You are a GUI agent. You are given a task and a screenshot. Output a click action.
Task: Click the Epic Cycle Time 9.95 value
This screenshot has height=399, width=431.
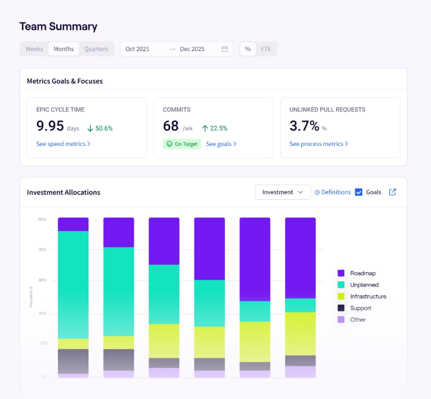50,126
